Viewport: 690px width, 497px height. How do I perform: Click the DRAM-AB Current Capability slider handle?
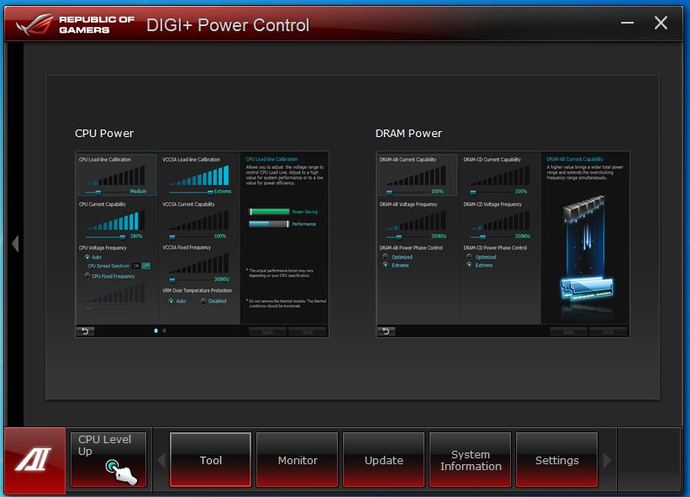[389, 192]
